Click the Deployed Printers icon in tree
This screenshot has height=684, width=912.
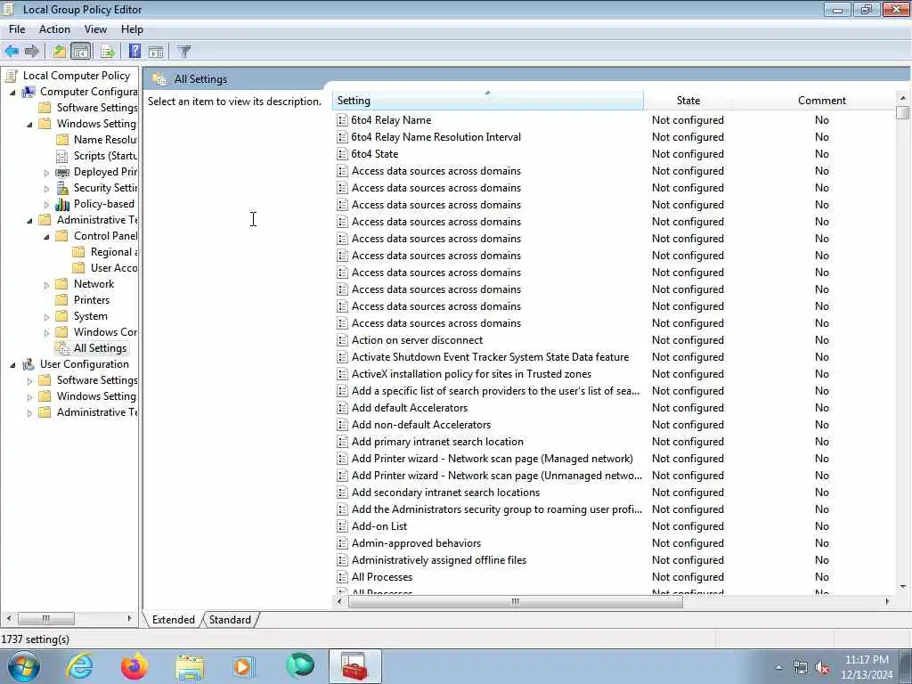point(61,172)
